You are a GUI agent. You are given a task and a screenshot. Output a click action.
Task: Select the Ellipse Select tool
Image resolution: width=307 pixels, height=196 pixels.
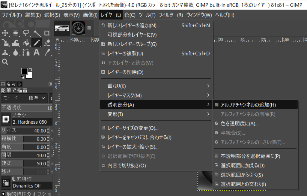coord(16,33)
